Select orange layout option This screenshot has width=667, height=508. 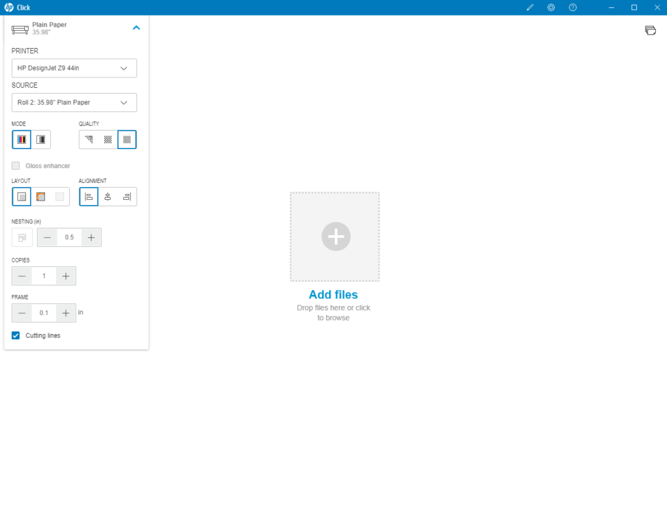pos(41,197)
